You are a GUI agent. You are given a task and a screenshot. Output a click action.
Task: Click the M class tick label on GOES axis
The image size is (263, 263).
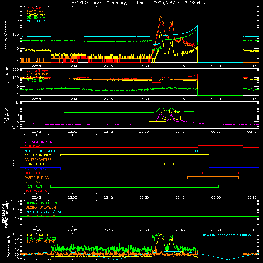[17, 103]
